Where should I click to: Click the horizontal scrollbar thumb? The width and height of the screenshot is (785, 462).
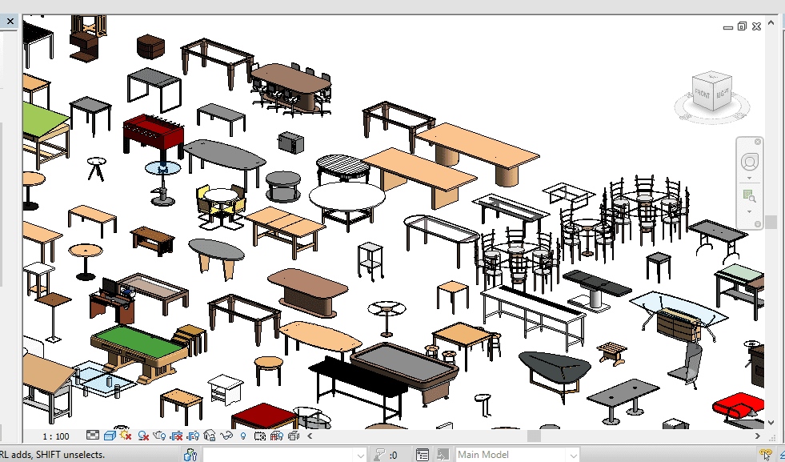pyautogui.click(x=534, y=436)
